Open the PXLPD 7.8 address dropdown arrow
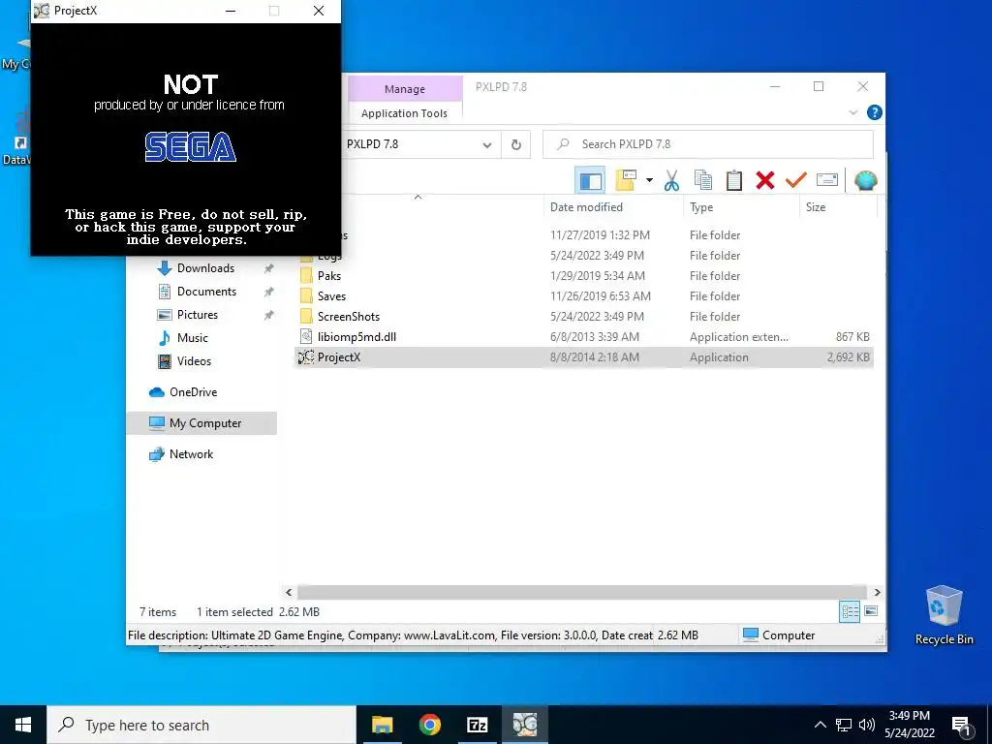992x744 pixels. pos(486,145)
